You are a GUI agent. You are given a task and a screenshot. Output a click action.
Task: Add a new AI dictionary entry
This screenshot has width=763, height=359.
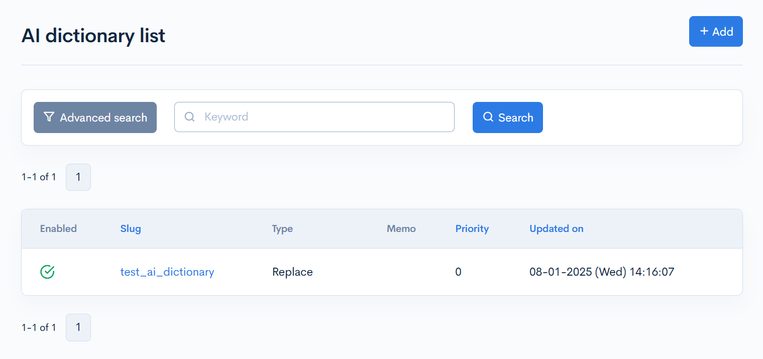715,32
